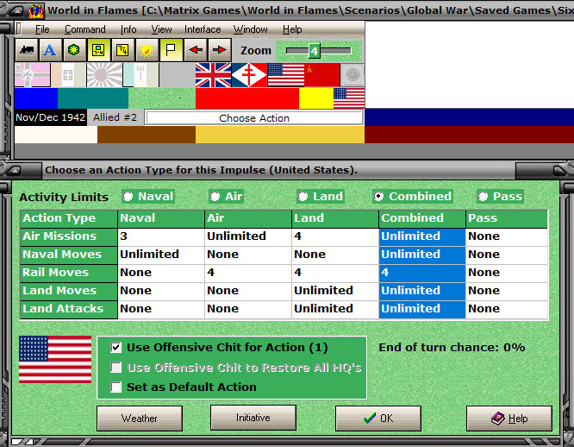Click the Weather button
The width and height of the screenshot is (574, 447).
[140, 418]
